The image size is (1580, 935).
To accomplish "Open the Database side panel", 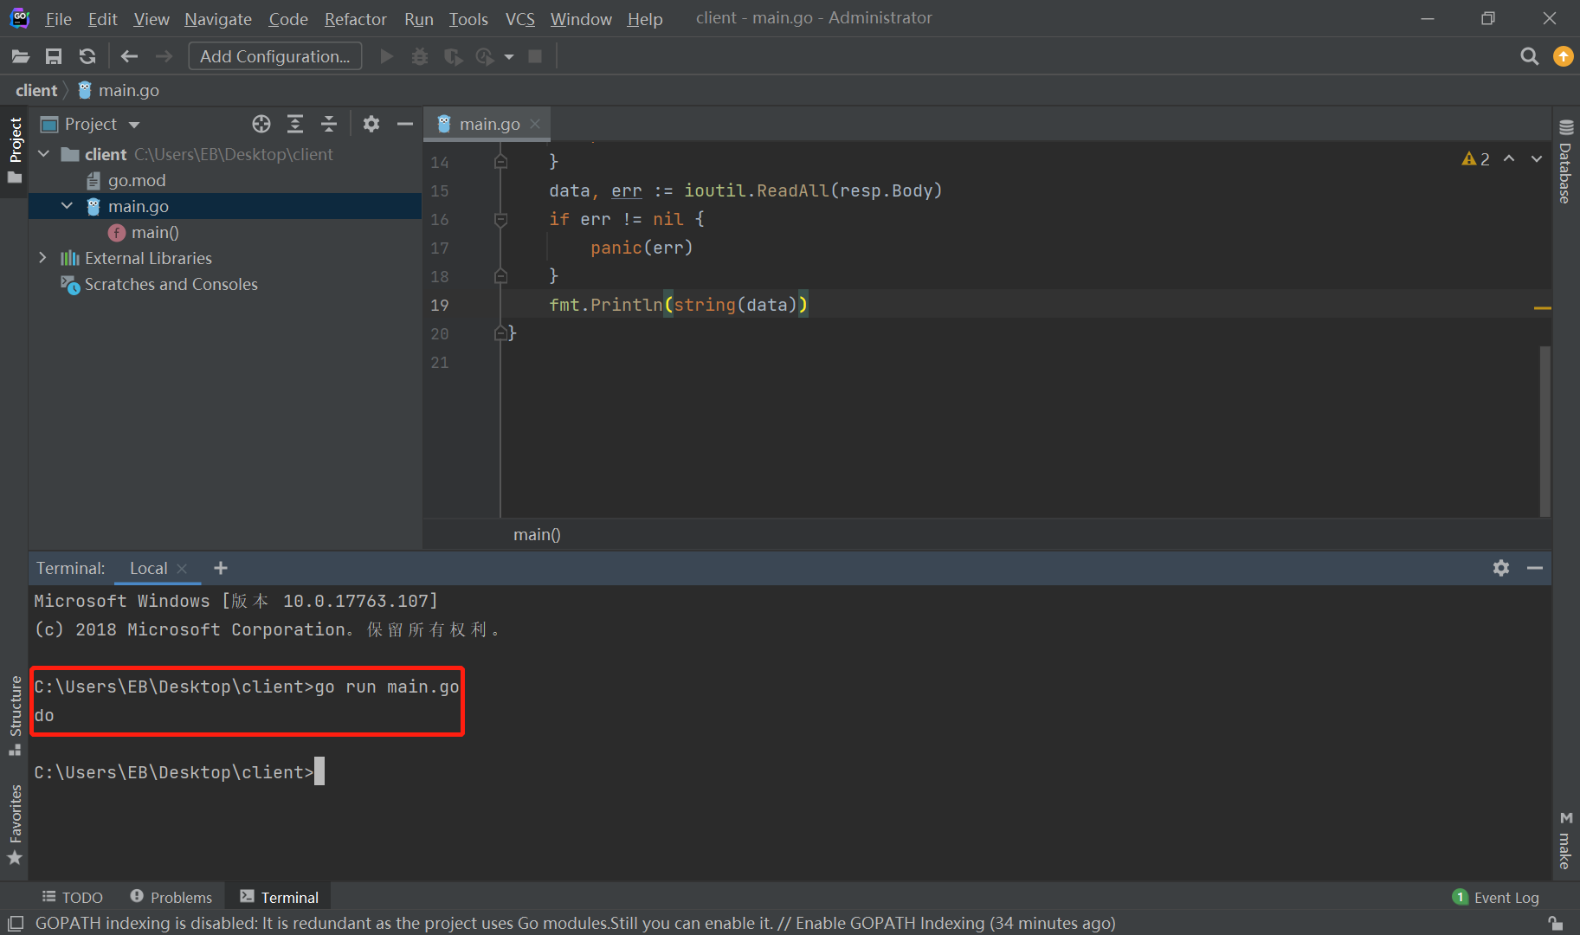I will tap(1565, 162).
